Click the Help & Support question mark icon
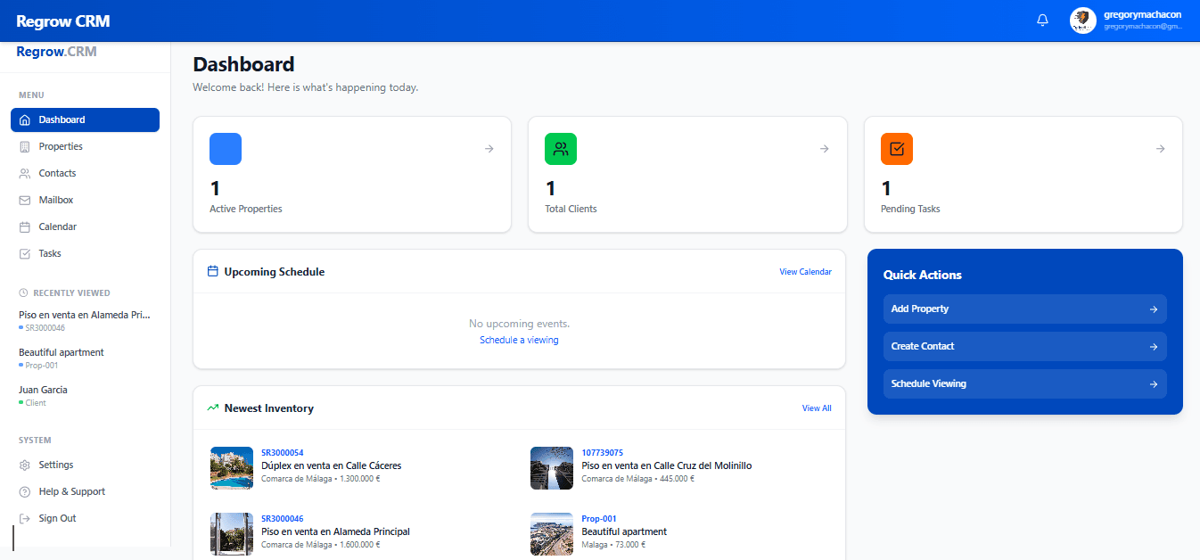The height and width of the screenshot is (560, 1200). [x=22, y=491]
